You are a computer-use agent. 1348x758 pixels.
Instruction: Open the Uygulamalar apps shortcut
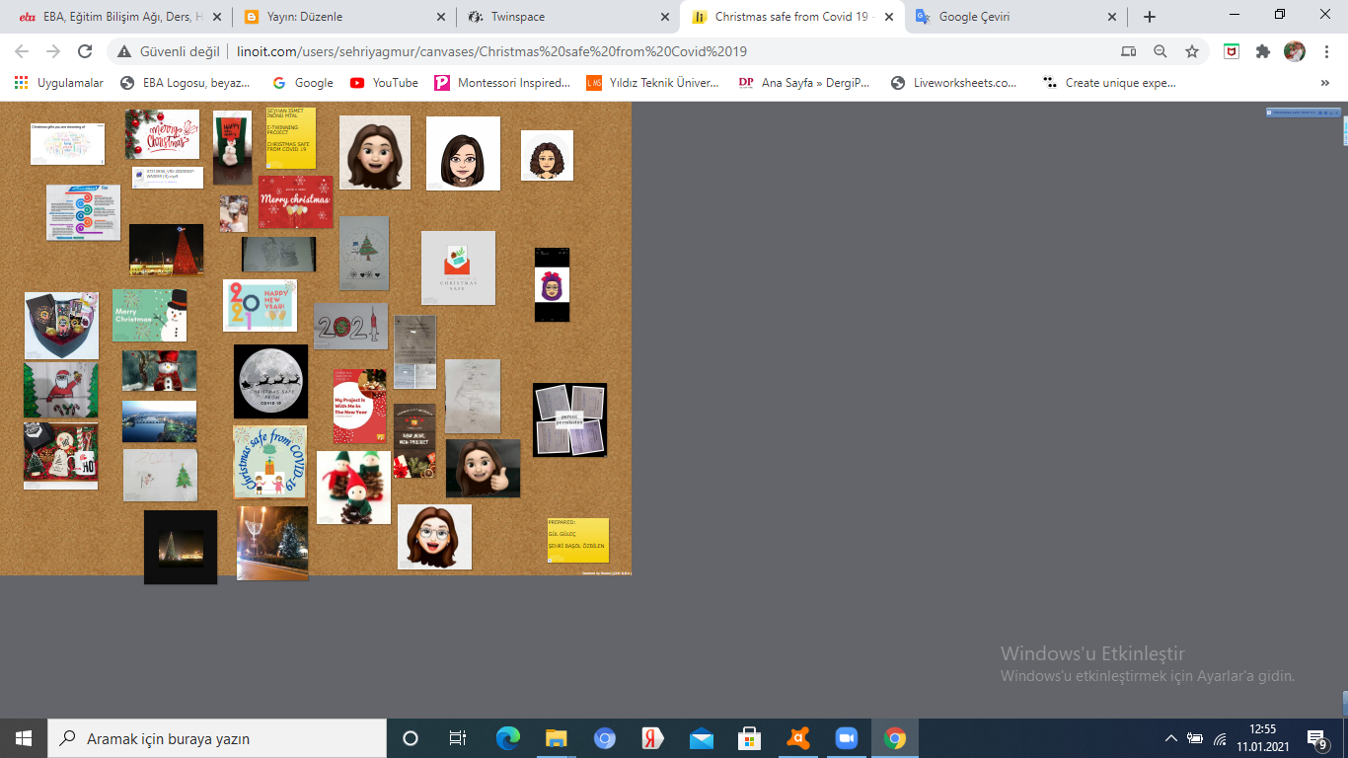coord(59,83)
